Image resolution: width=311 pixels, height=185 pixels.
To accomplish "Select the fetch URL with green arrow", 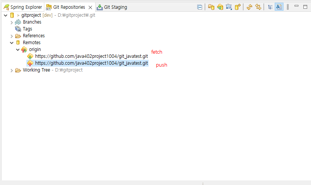I will [91, 56].
